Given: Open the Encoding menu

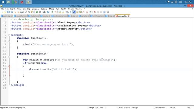Looking at the screenshot, I should pos(26,9).
